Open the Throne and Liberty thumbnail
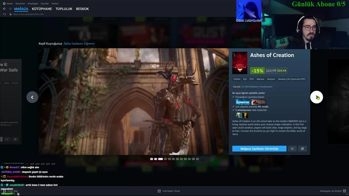This screenshot has width=349, height=196. coord(258,102)
